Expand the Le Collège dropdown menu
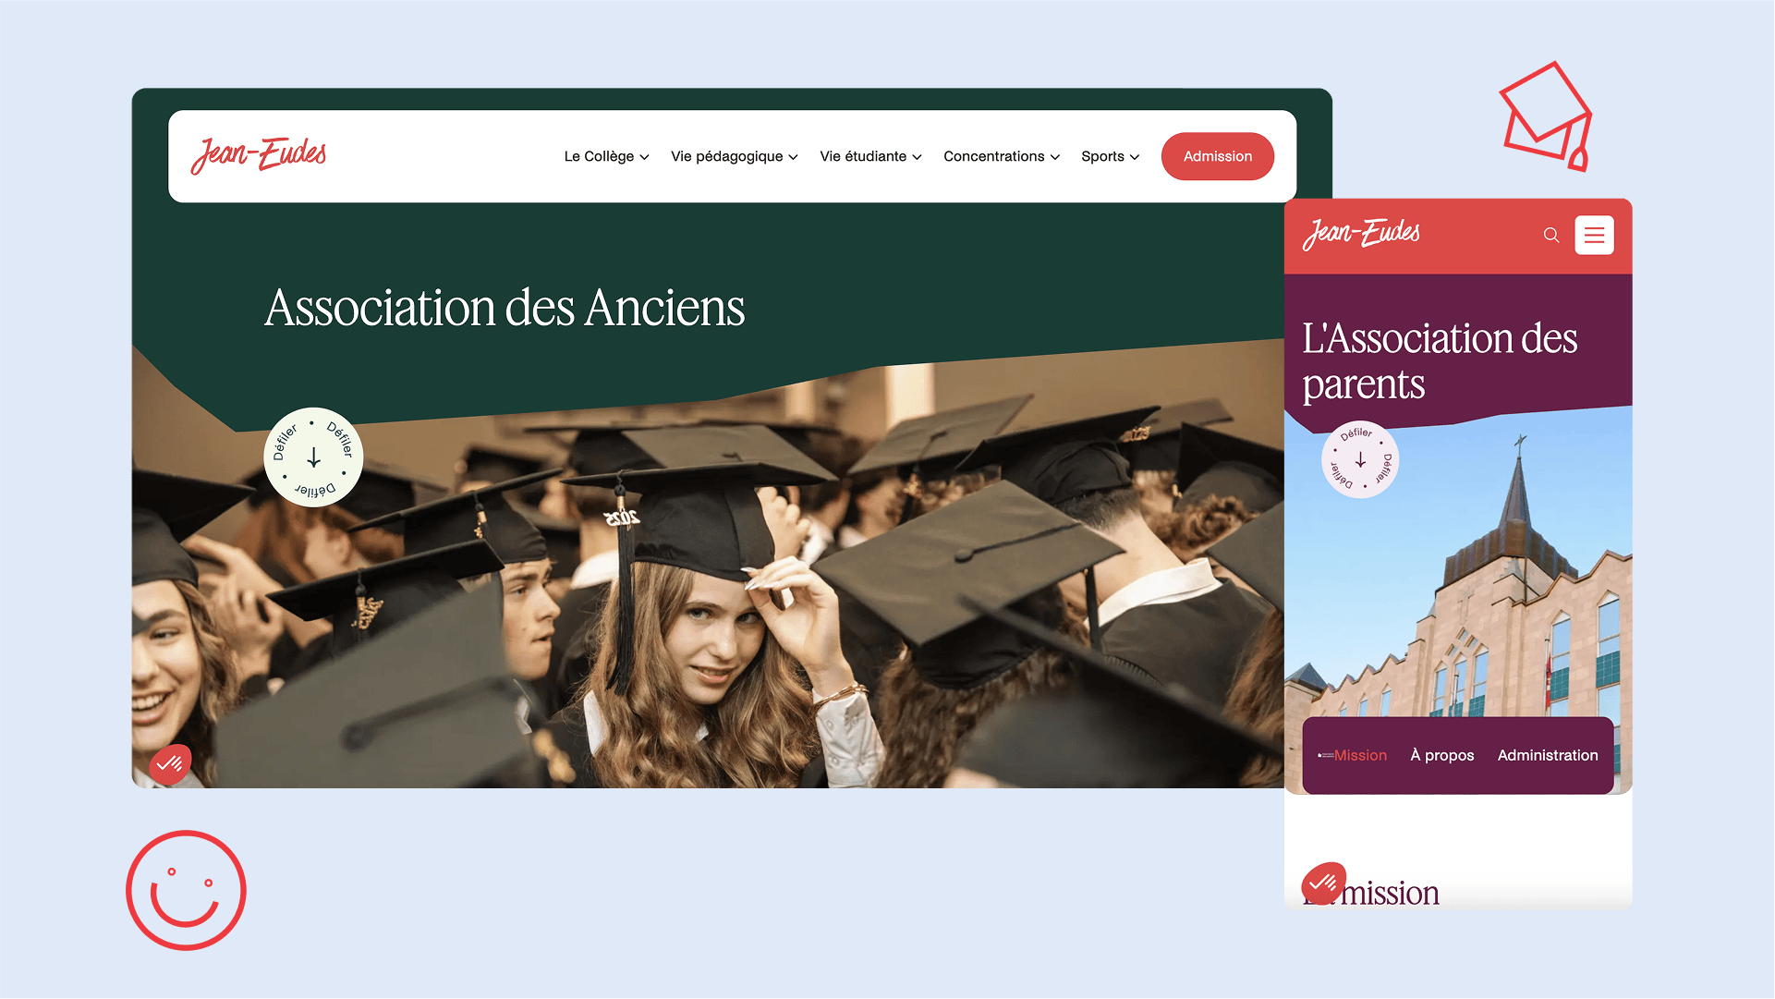Screen dimensions: 1775x999 coord(606,156)
